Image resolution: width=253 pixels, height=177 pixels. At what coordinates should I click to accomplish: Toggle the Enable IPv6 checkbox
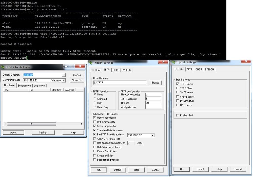click(x=178, y=115)
